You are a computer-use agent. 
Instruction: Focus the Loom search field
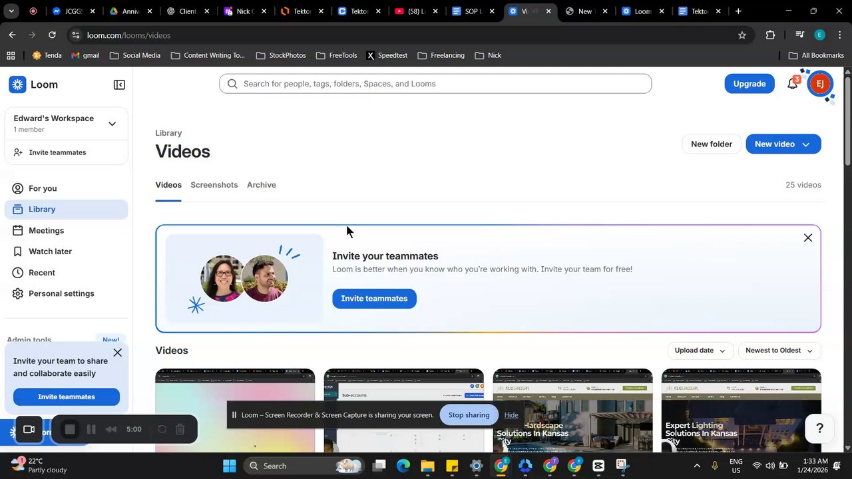tap(435, 84)
